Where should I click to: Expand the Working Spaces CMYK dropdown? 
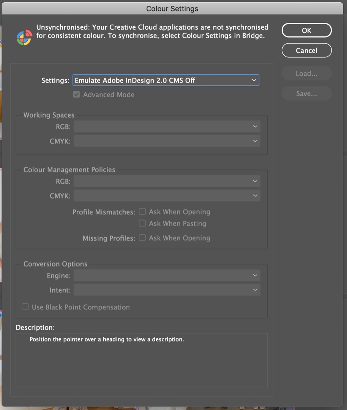click(167, 141)
